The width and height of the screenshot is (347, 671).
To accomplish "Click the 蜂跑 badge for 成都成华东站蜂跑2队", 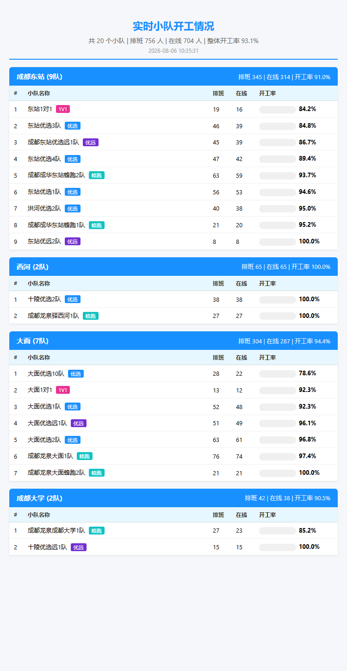I will [97, 175].
